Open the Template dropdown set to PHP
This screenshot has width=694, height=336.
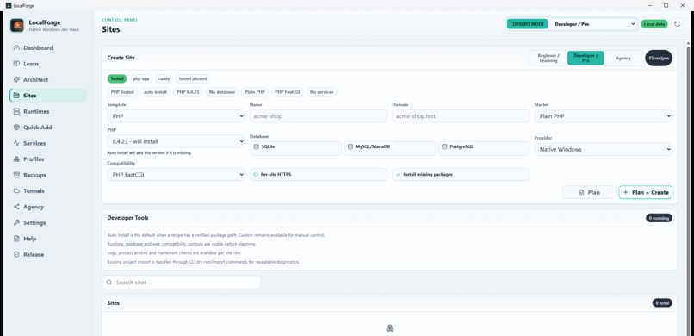tap(177, 116)
